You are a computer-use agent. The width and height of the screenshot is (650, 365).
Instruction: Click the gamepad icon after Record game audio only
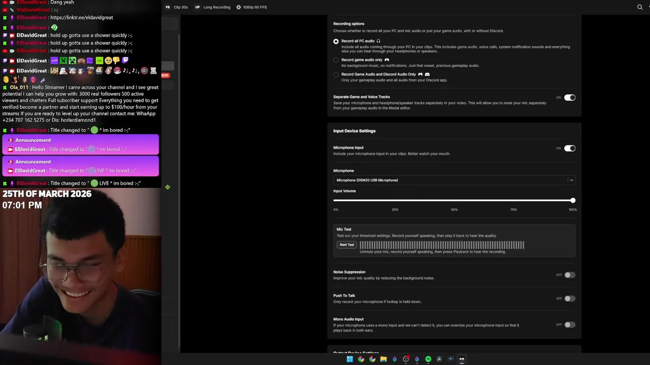(387, 60)
